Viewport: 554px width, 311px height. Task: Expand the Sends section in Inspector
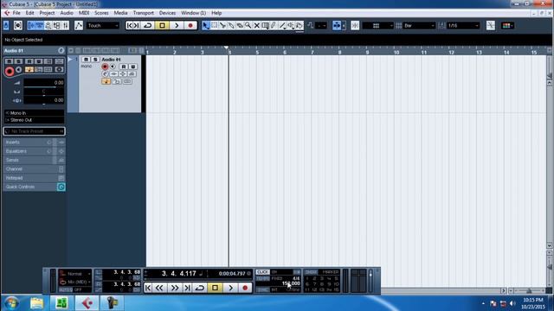[x=35, y=160]
